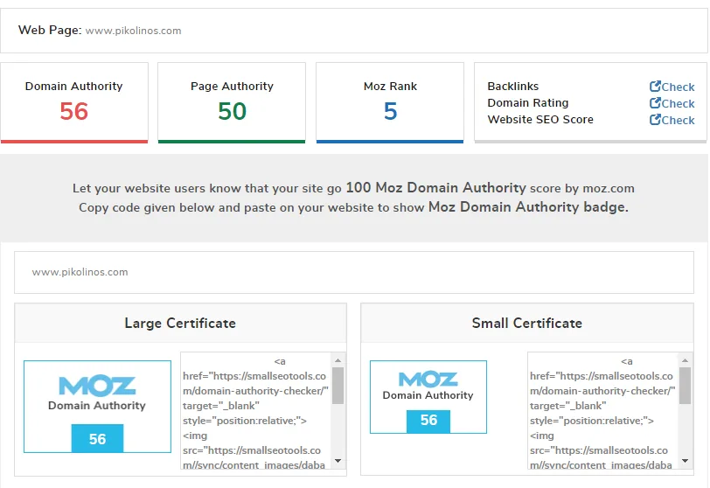Click the Web Page www.pikolinos.com text

click(133, 31)
